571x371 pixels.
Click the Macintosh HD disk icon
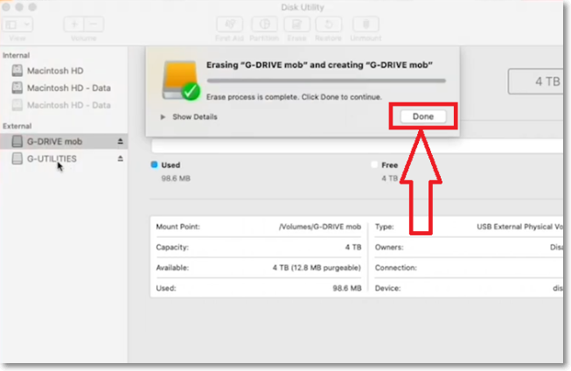point(17,70)
